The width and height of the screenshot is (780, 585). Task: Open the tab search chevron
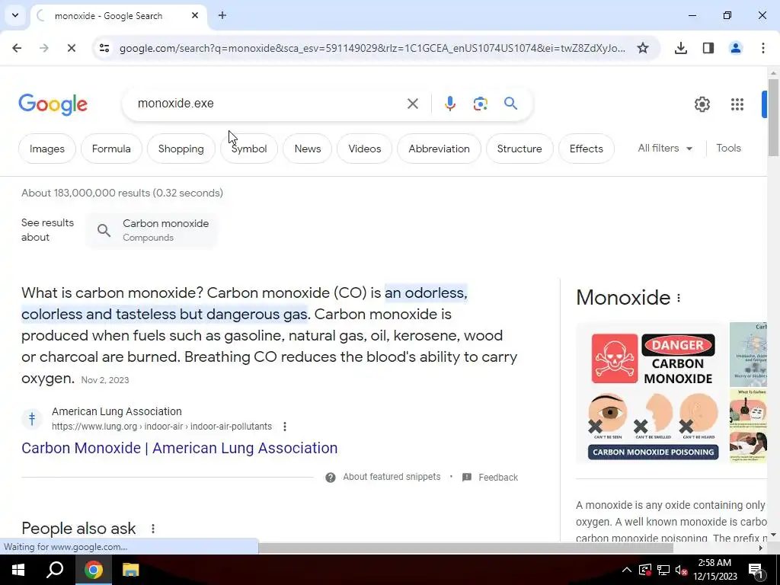point(15,15)
